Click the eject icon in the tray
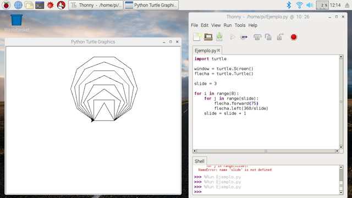The height and width of the screenshot is (198, 352). coord(347,5)
